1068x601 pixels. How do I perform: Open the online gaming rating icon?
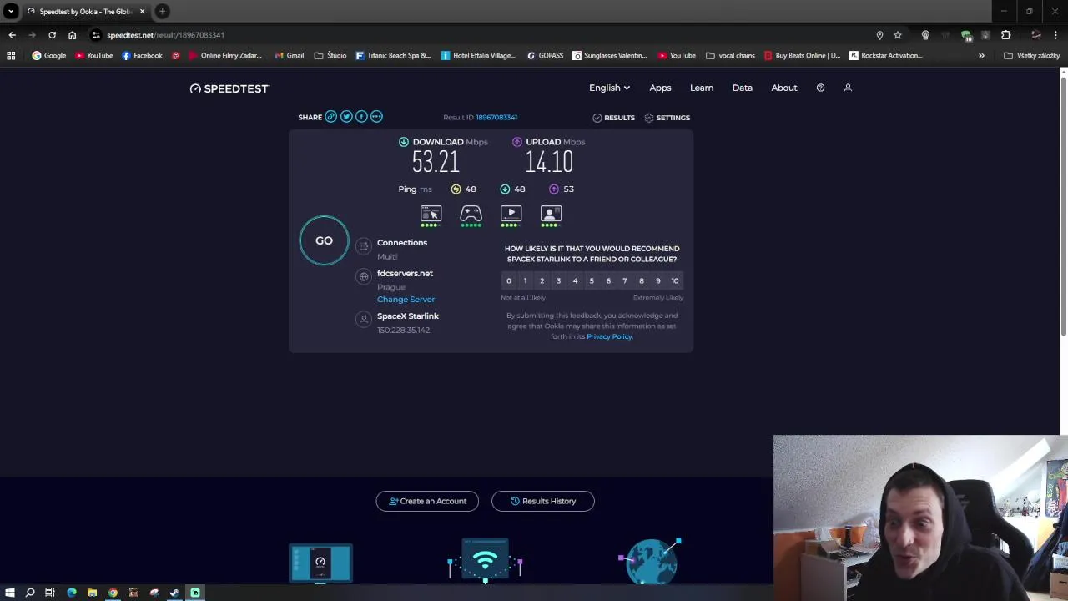click(x=471, y=214)
